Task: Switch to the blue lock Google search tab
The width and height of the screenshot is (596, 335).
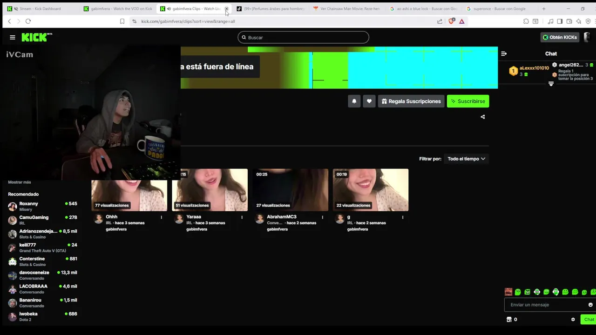Action: click(424, 9)
